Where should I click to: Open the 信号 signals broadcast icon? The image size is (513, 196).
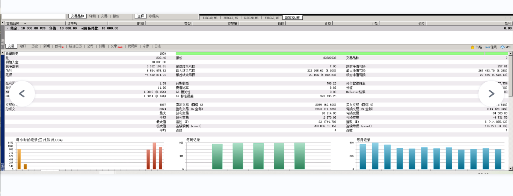pyautogui.click(x=487, y=47)
